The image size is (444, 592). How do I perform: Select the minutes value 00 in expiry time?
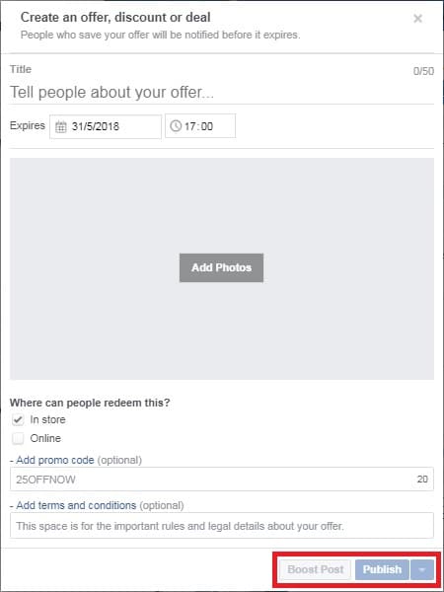206,126
